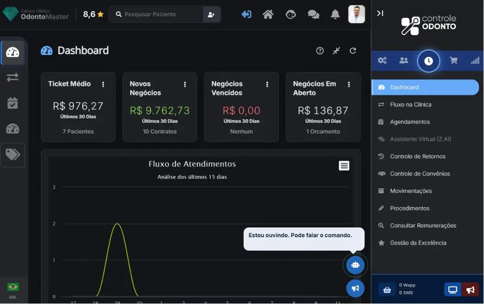Go to home via house icon
Viewport: 484px width, 304px height.
click(x=268, y=14)
